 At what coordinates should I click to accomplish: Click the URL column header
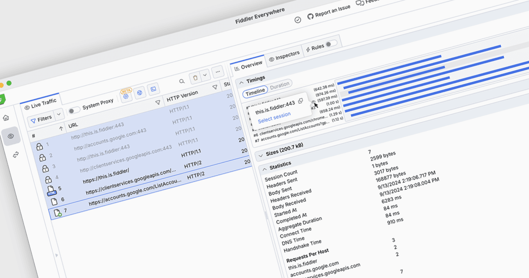pos(73,126)
